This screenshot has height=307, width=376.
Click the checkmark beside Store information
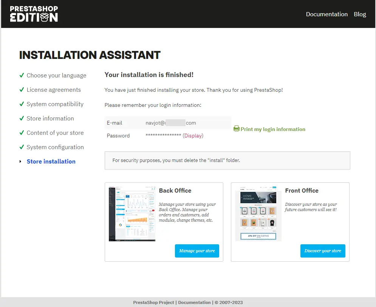pos(22,118)
